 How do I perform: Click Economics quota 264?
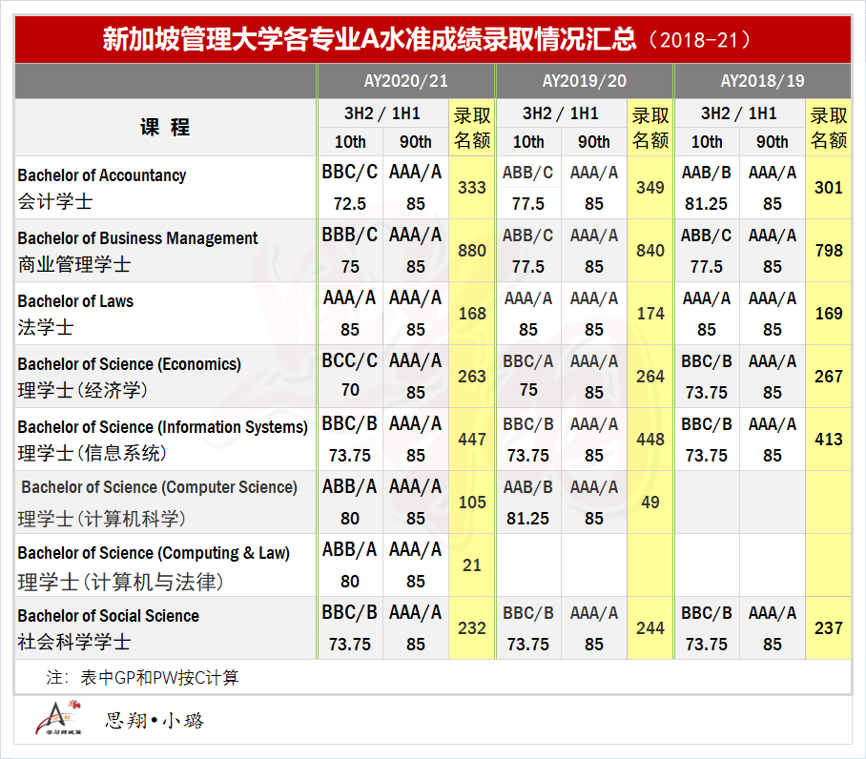[650, 377]
